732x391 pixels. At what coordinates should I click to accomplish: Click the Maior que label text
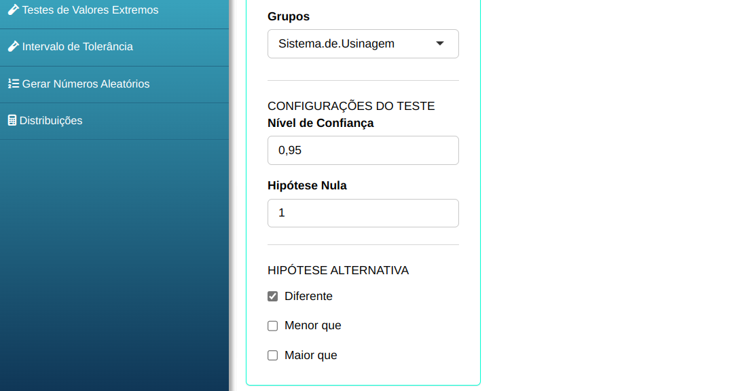(x=310, y=356)
